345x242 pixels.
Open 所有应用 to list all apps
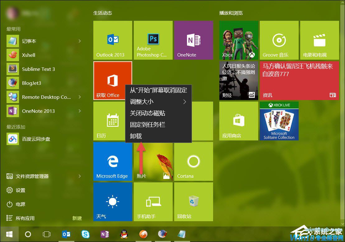pyautogui.click(x=25, y=218)
